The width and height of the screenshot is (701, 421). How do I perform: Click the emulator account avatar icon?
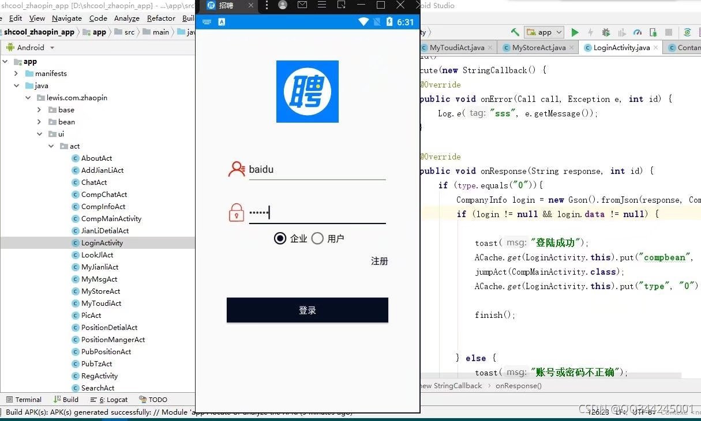[283, 5]
